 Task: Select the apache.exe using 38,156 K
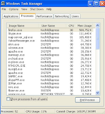click(50, 52)
